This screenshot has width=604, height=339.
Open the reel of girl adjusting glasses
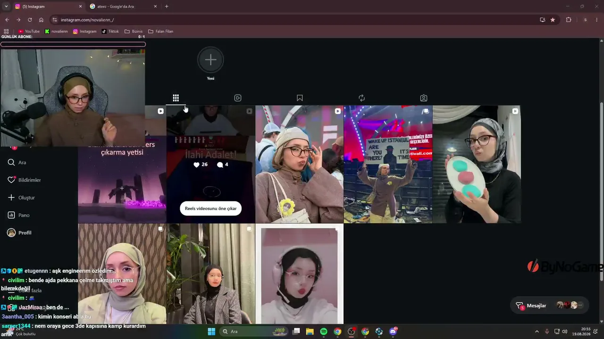click(x=300, y=164)
